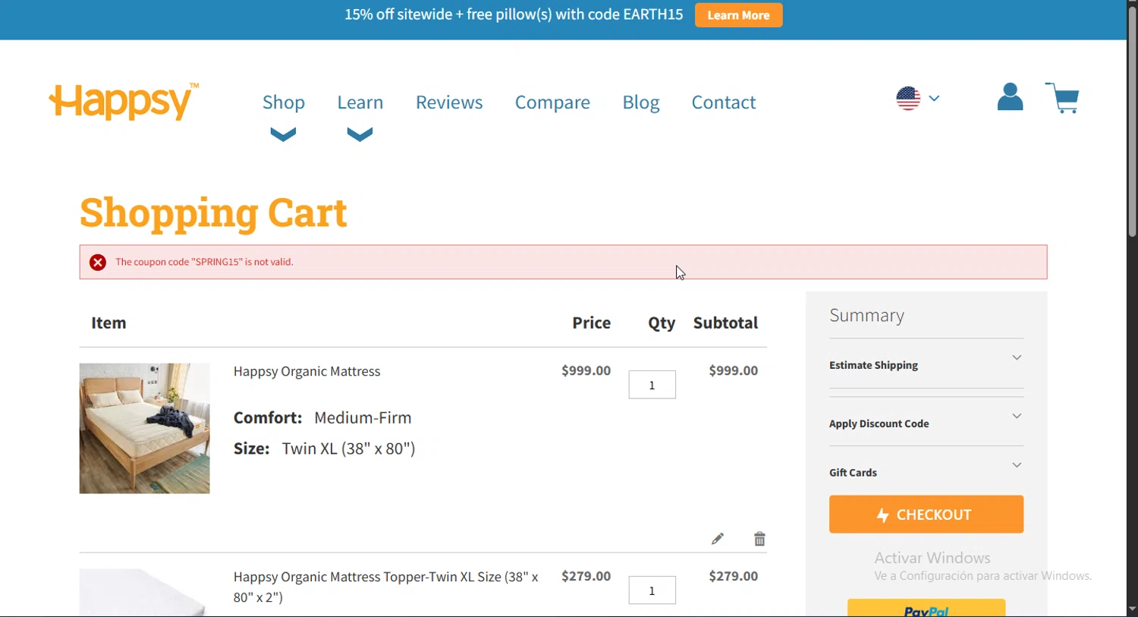Open the user account icon
Screen dimensions: 1138x617
[1010, 97]
